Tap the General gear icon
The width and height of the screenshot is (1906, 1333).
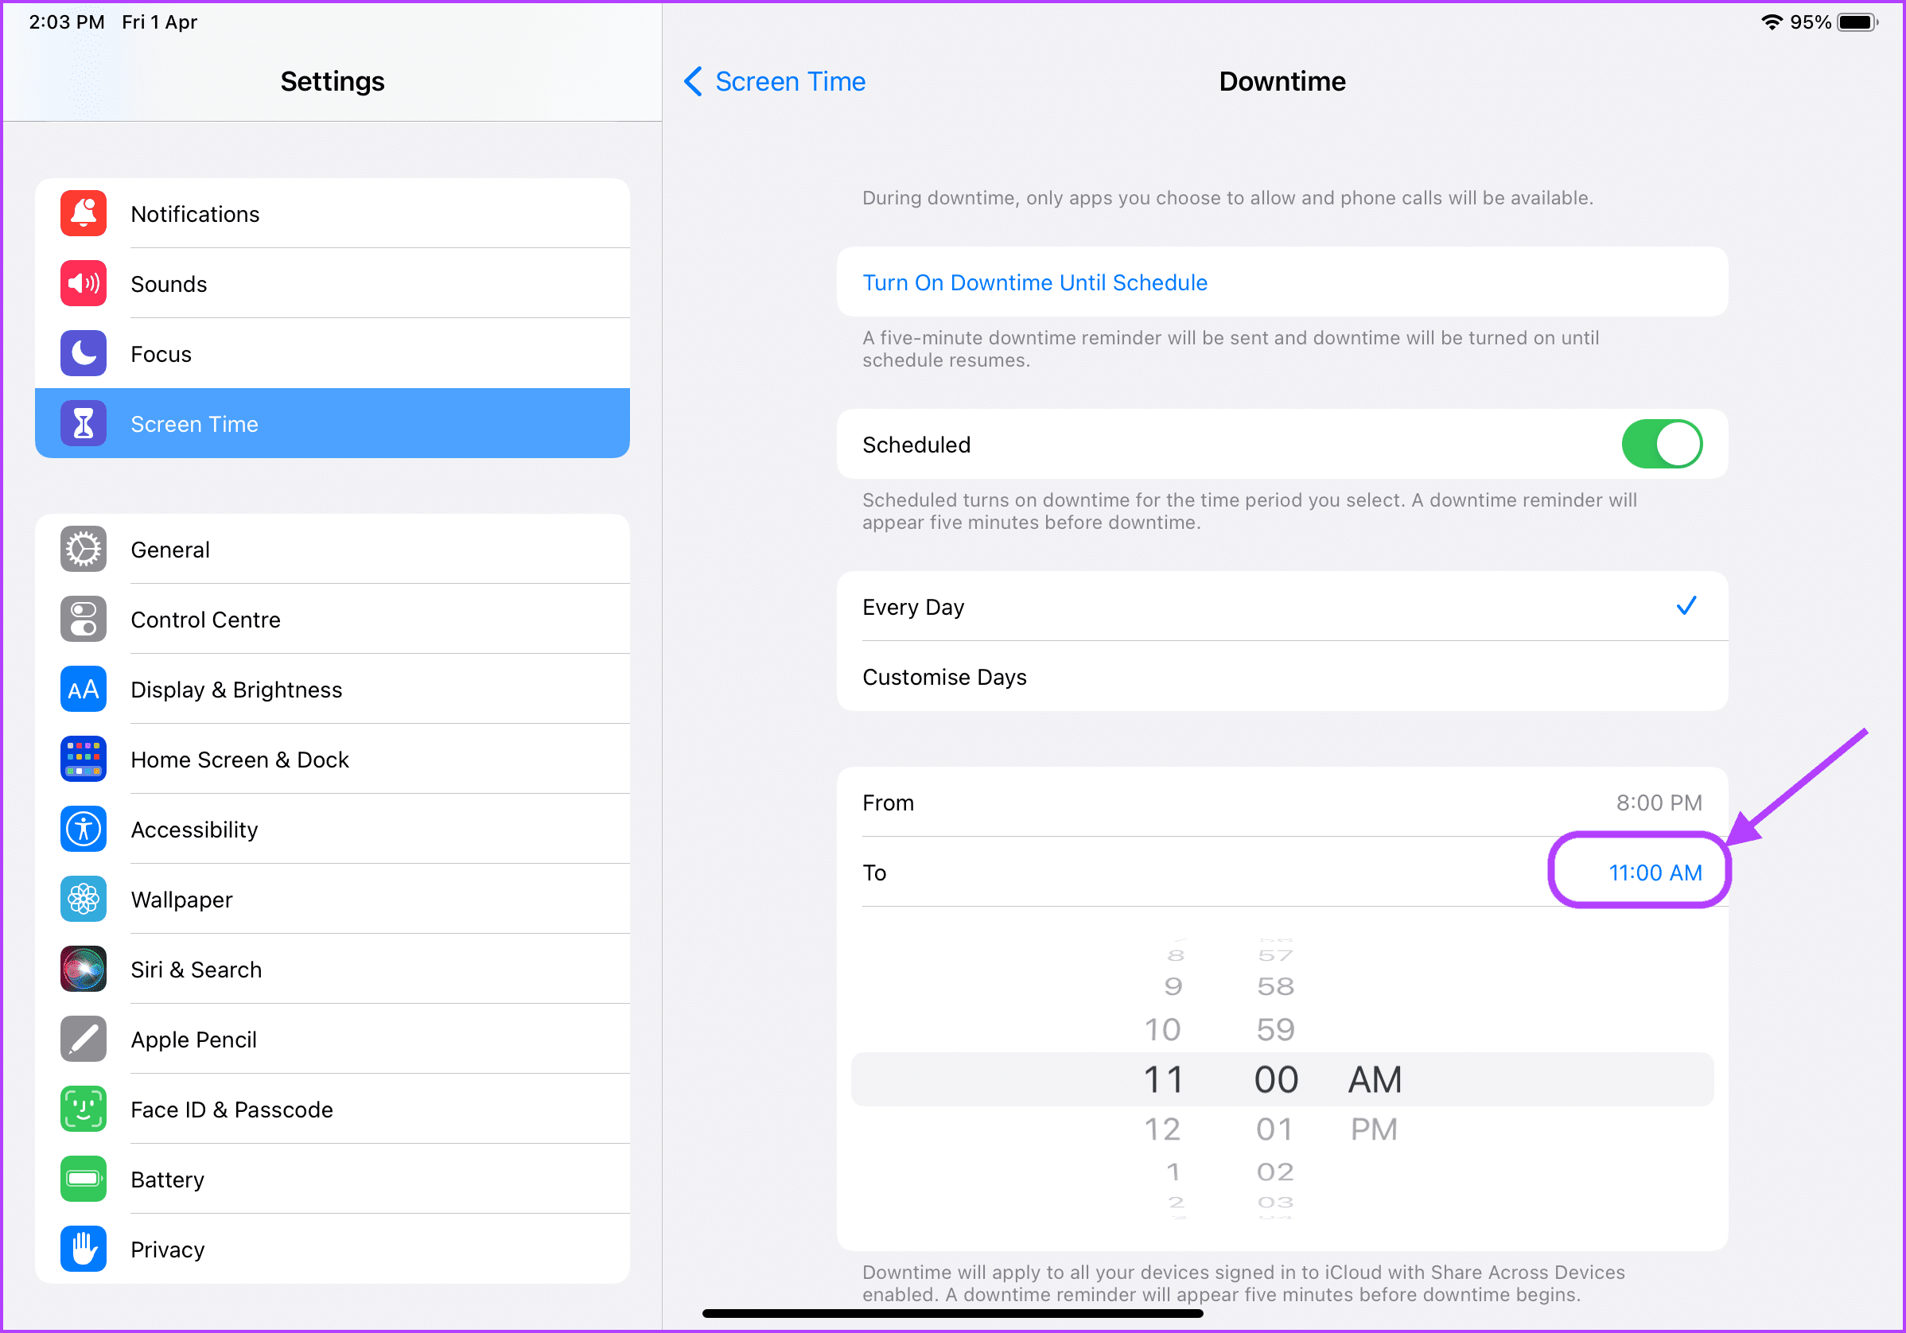83,549
